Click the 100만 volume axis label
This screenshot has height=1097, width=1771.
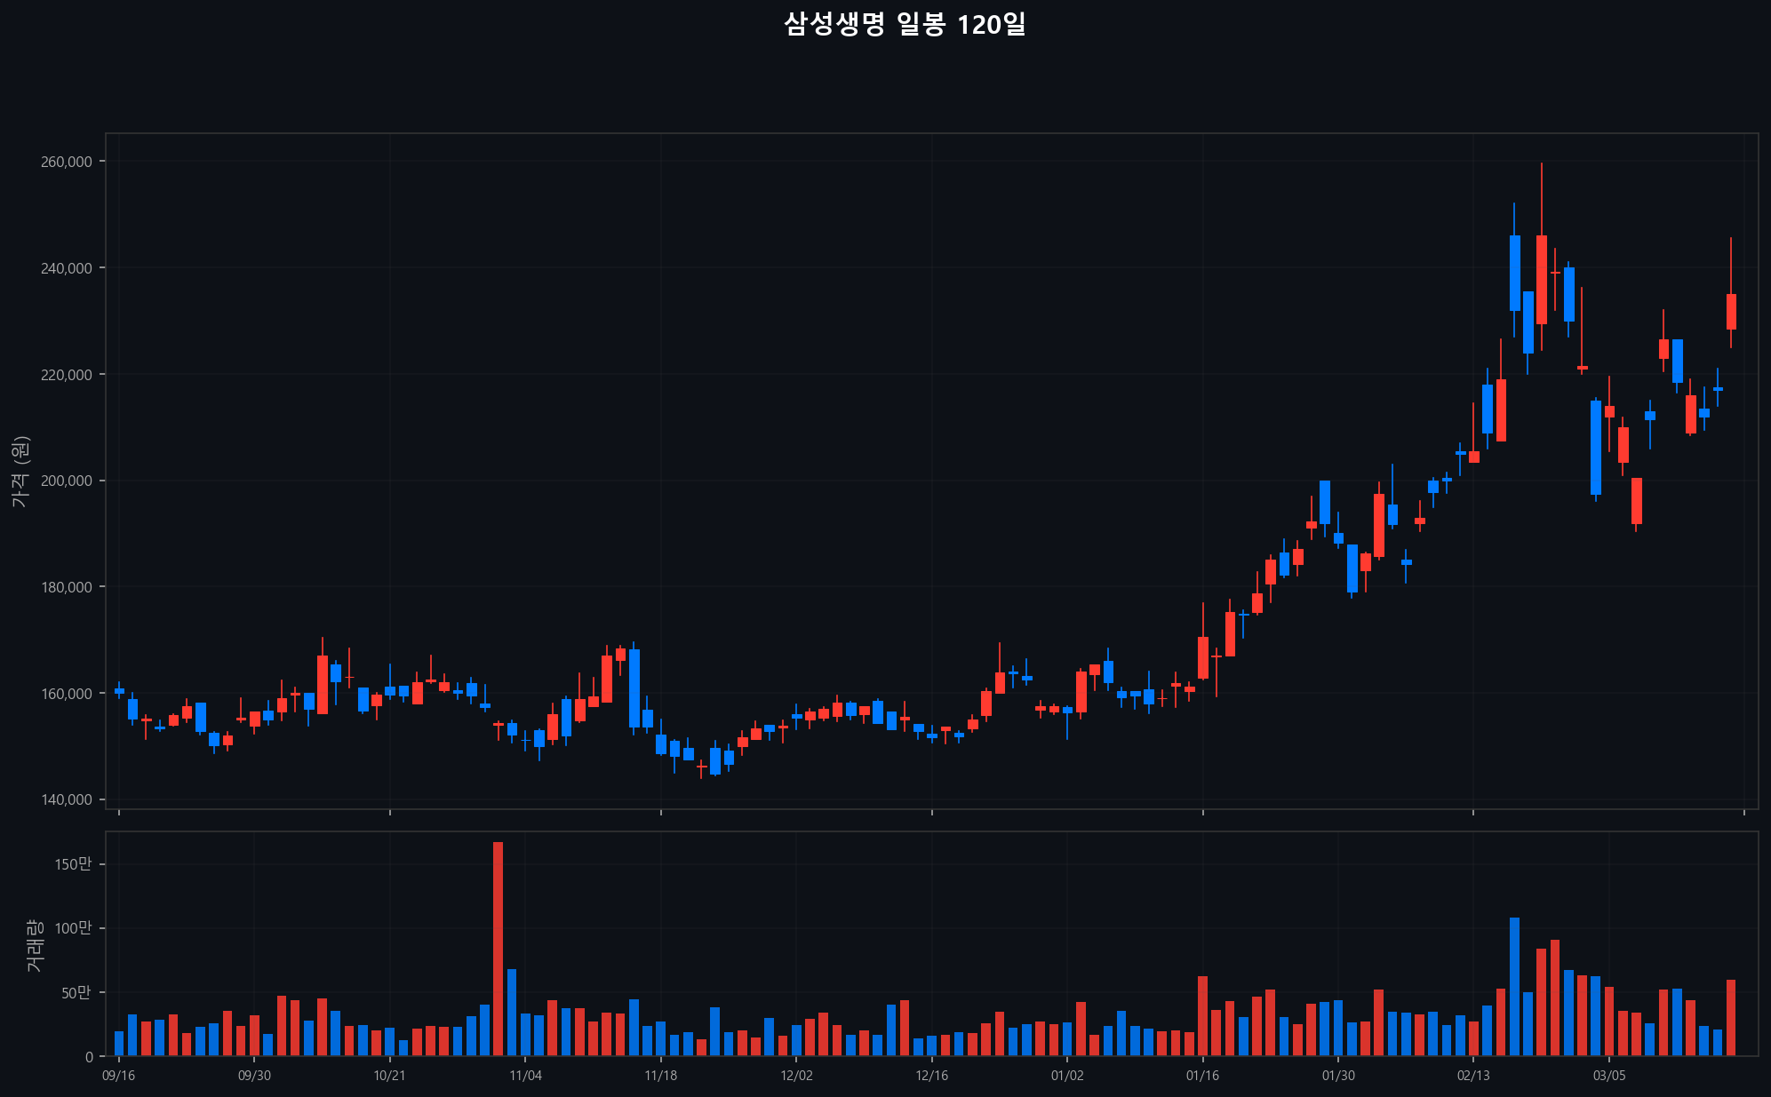(x=73, y=928)
